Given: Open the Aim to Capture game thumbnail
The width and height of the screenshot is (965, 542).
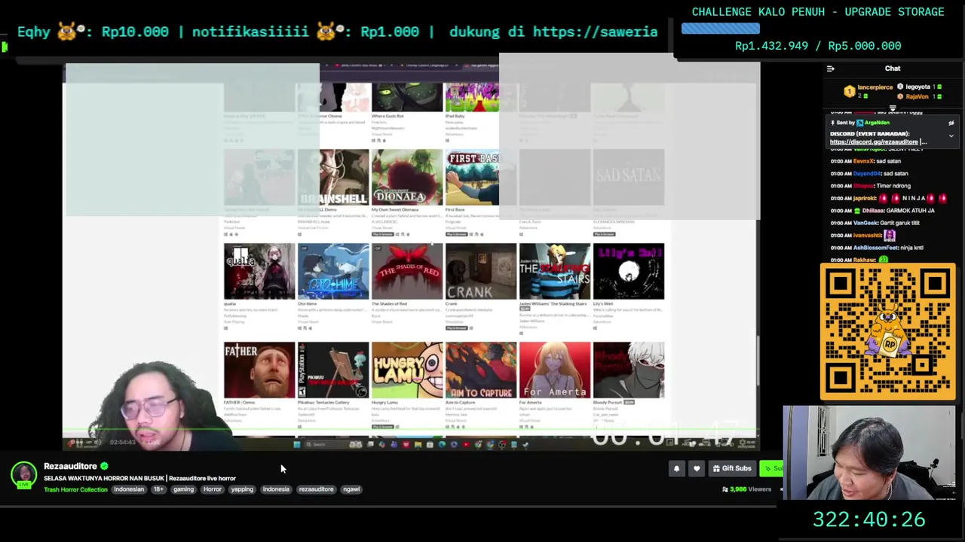Looking at the screenshot, I should (480, 370).
